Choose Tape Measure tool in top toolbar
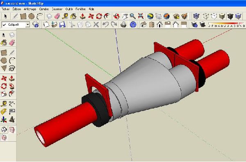The image size is (246, 162). 65,16
